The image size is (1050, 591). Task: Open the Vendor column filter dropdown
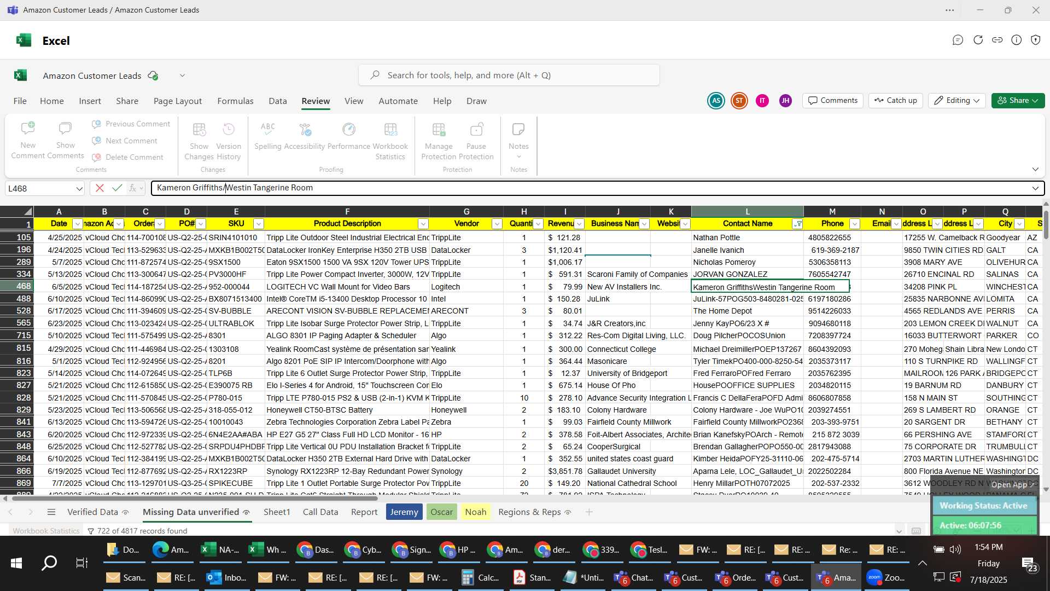pyautogui.click(x=497, y=224)
